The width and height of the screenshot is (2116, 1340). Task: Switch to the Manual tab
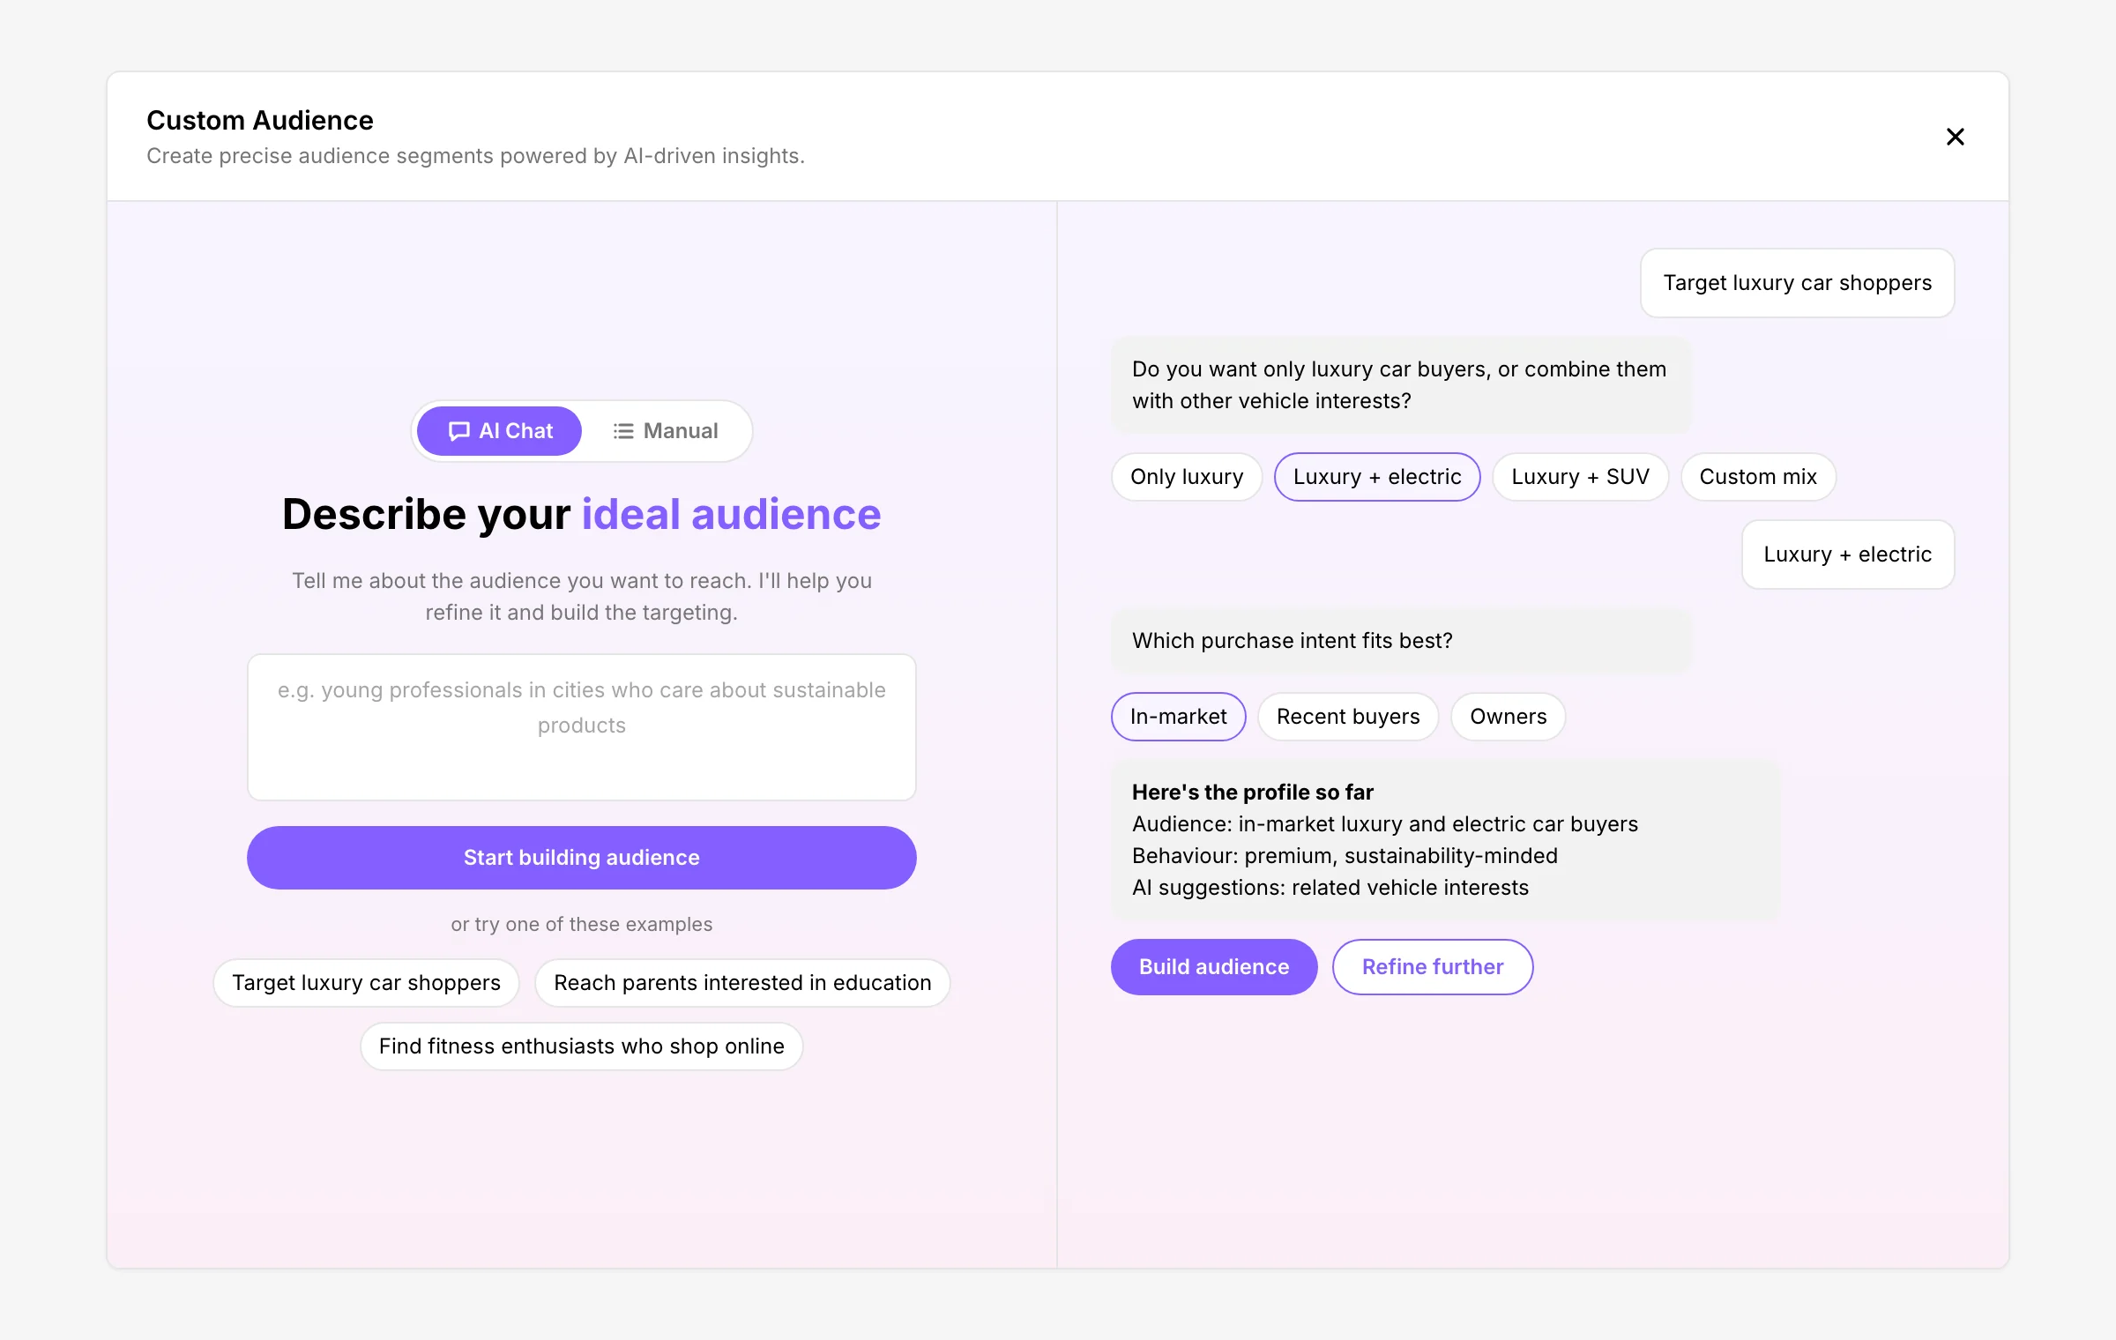pos(666,431)
